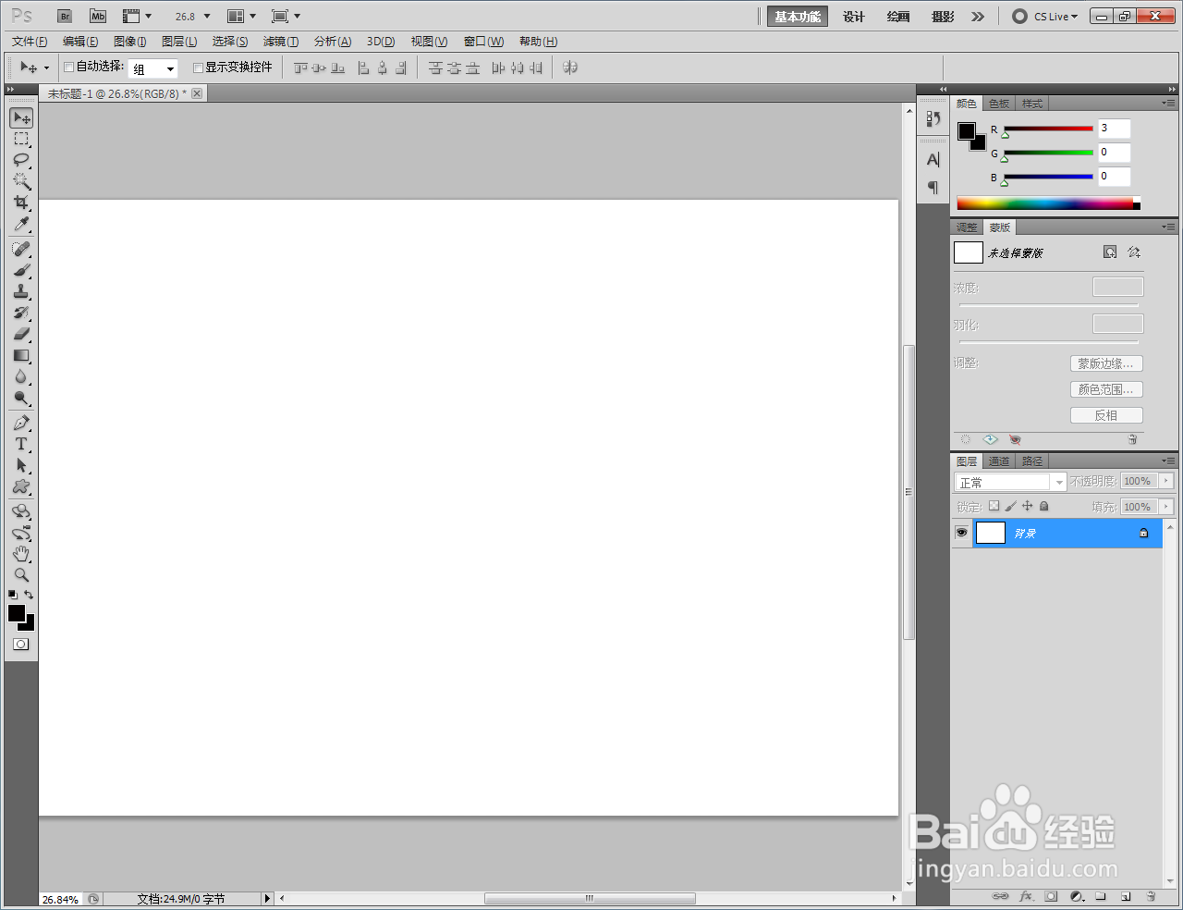Click the Invert mask button
This screenshot has width=1183, height=910.
pyautogui.click(x=1106, y=415)
